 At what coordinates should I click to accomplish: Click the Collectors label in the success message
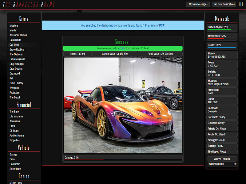tap(125, 48)
